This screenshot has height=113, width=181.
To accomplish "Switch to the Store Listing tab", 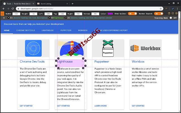I will (53, 4).
